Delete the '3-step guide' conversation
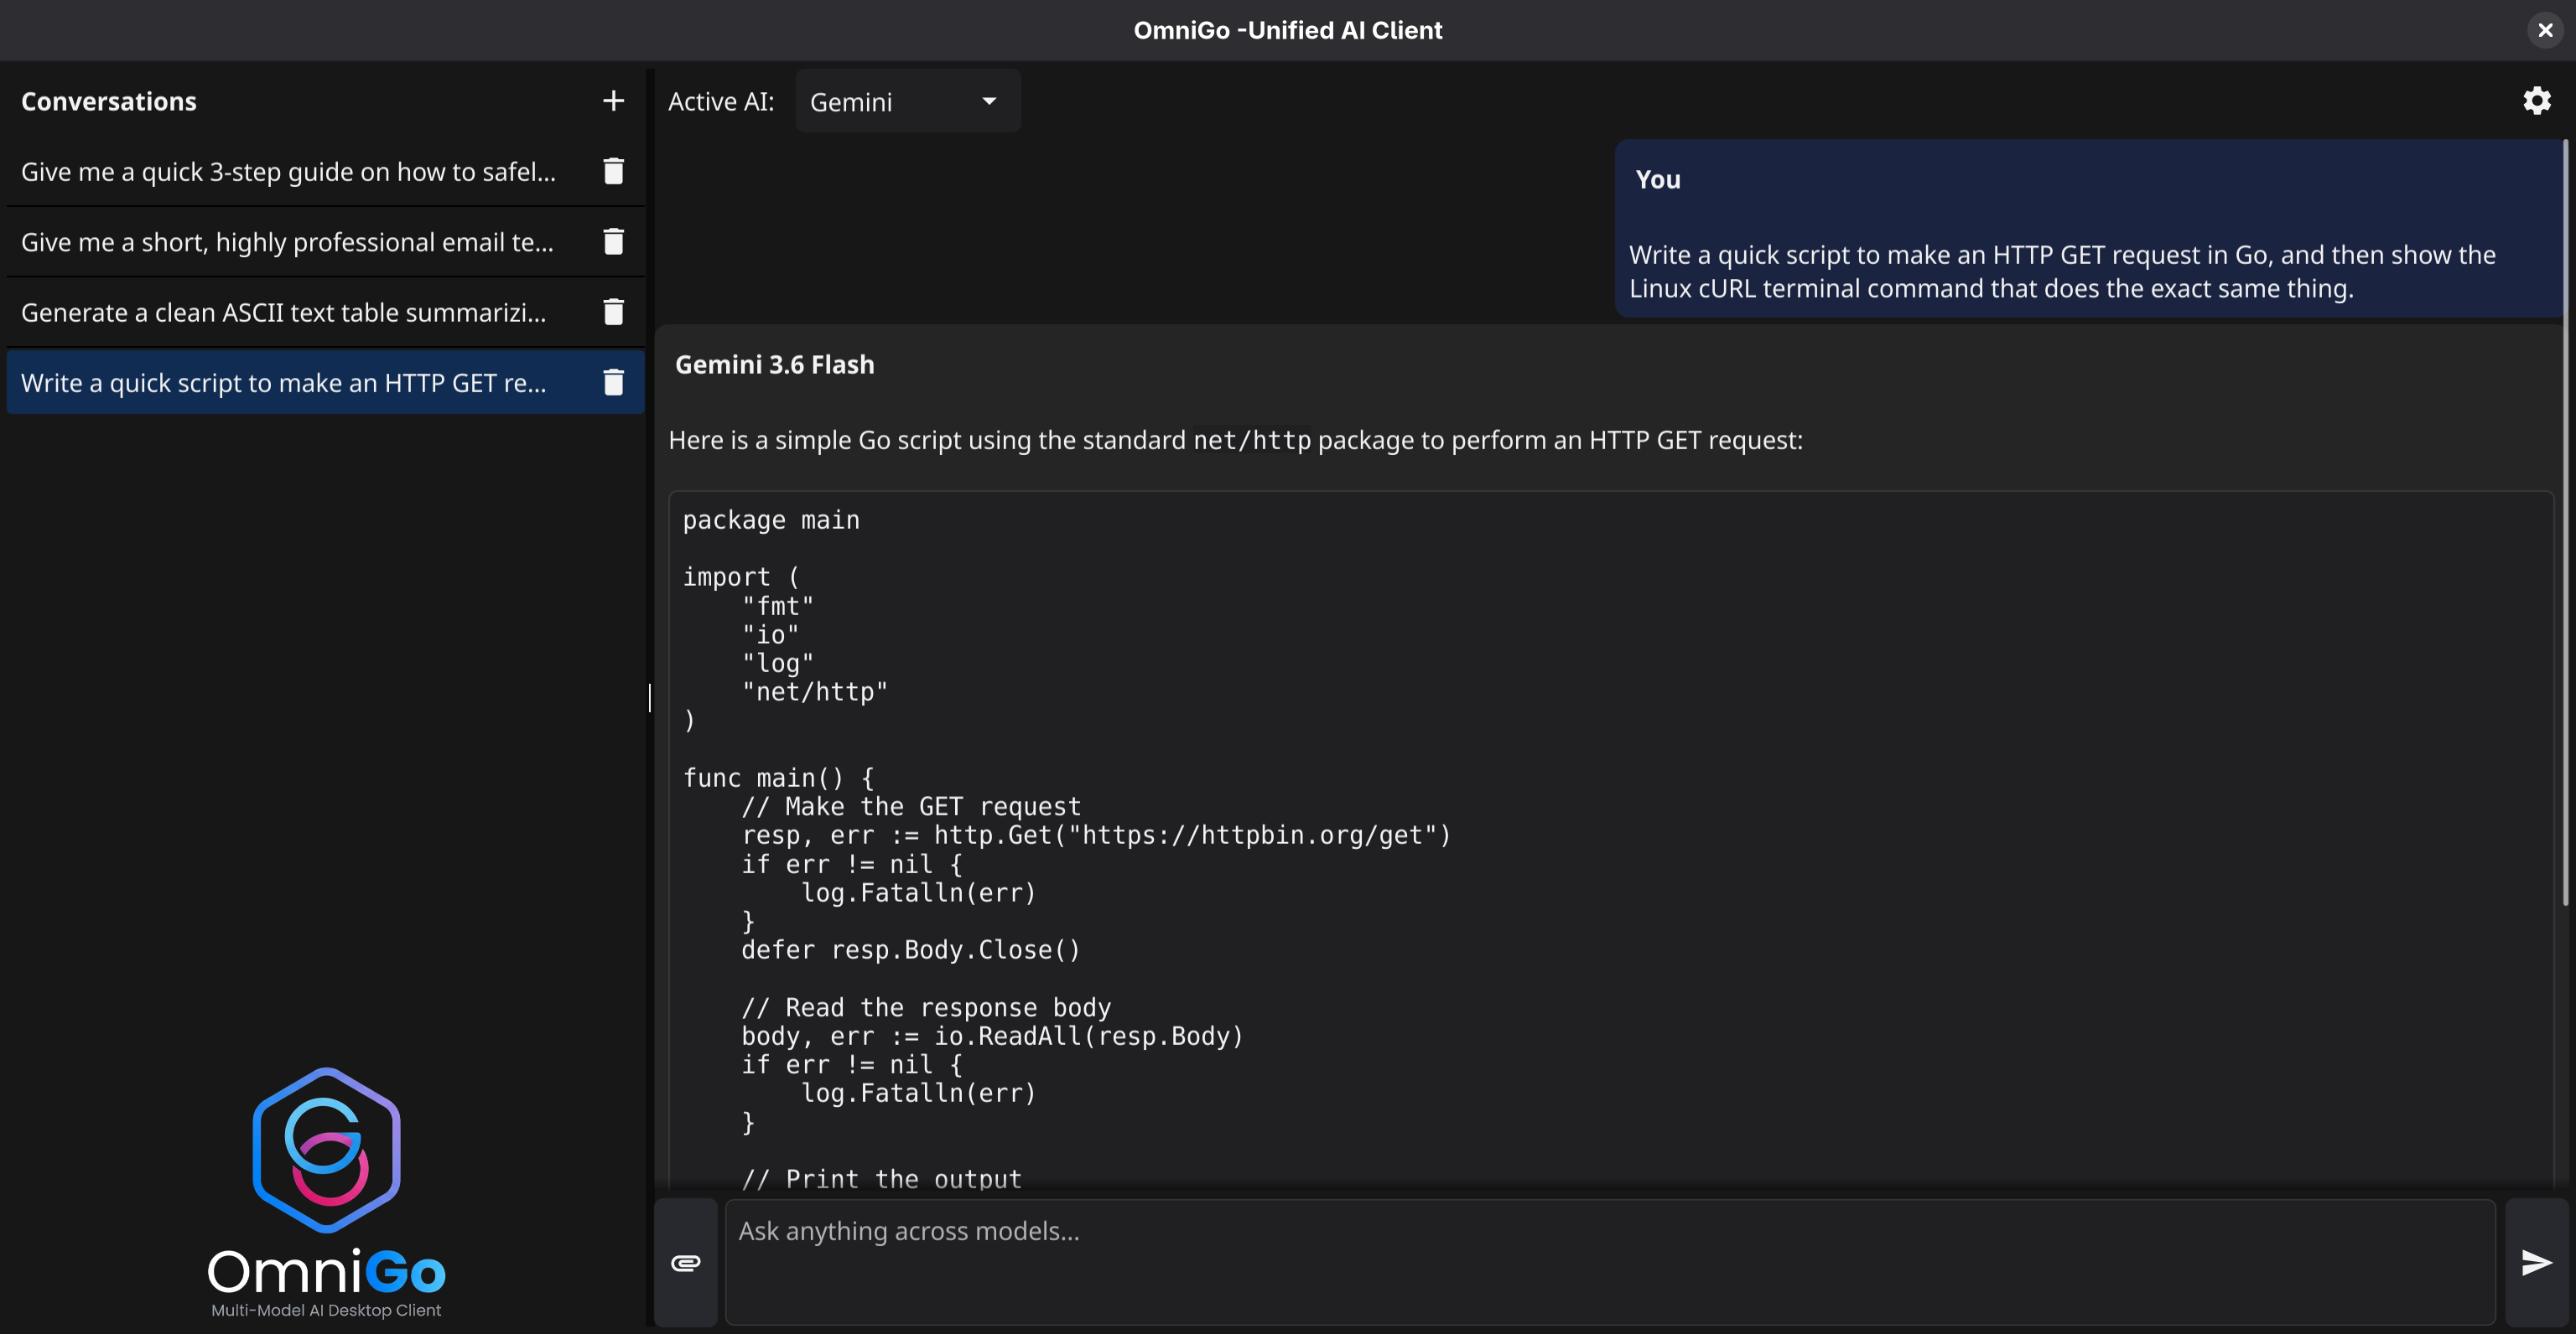Image resolution: width=2576 pixels, height=1334 pixels. pyautogui.click(x=613, y=171)
